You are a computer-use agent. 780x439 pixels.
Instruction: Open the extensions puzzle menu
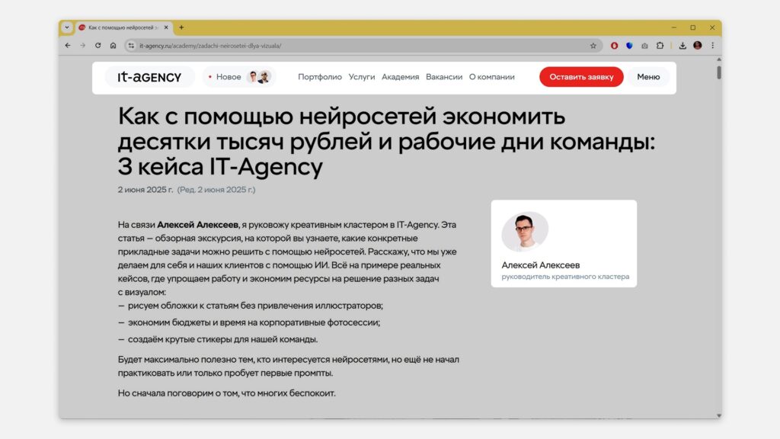pos(660,46)
